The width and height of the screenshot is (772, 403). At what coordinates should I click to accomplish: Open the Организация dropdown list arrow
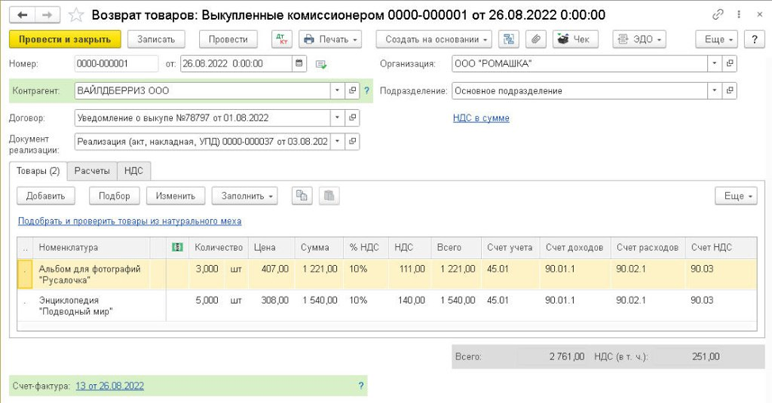point(714,64)
